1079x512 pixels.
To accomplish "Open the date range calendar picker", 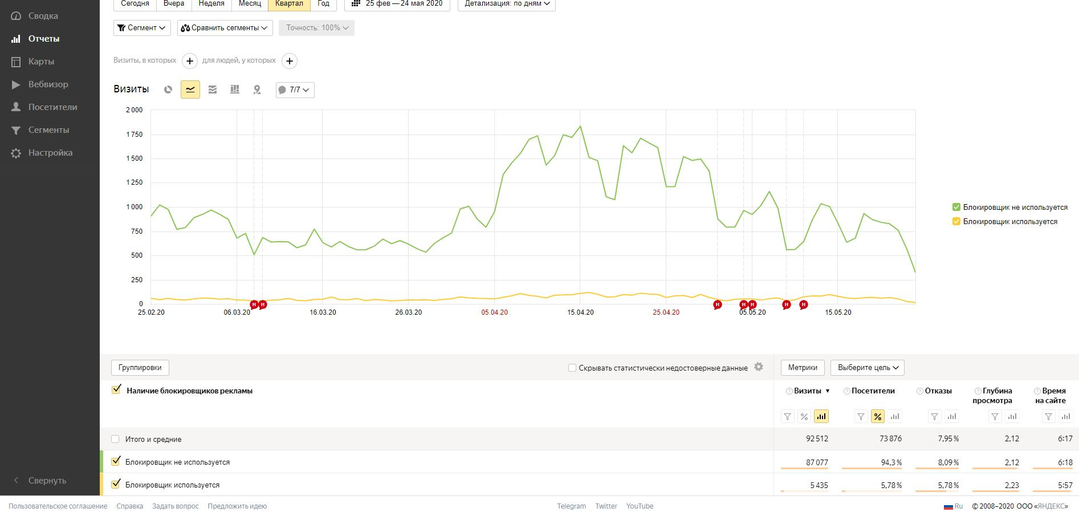I will click(397, 3).
